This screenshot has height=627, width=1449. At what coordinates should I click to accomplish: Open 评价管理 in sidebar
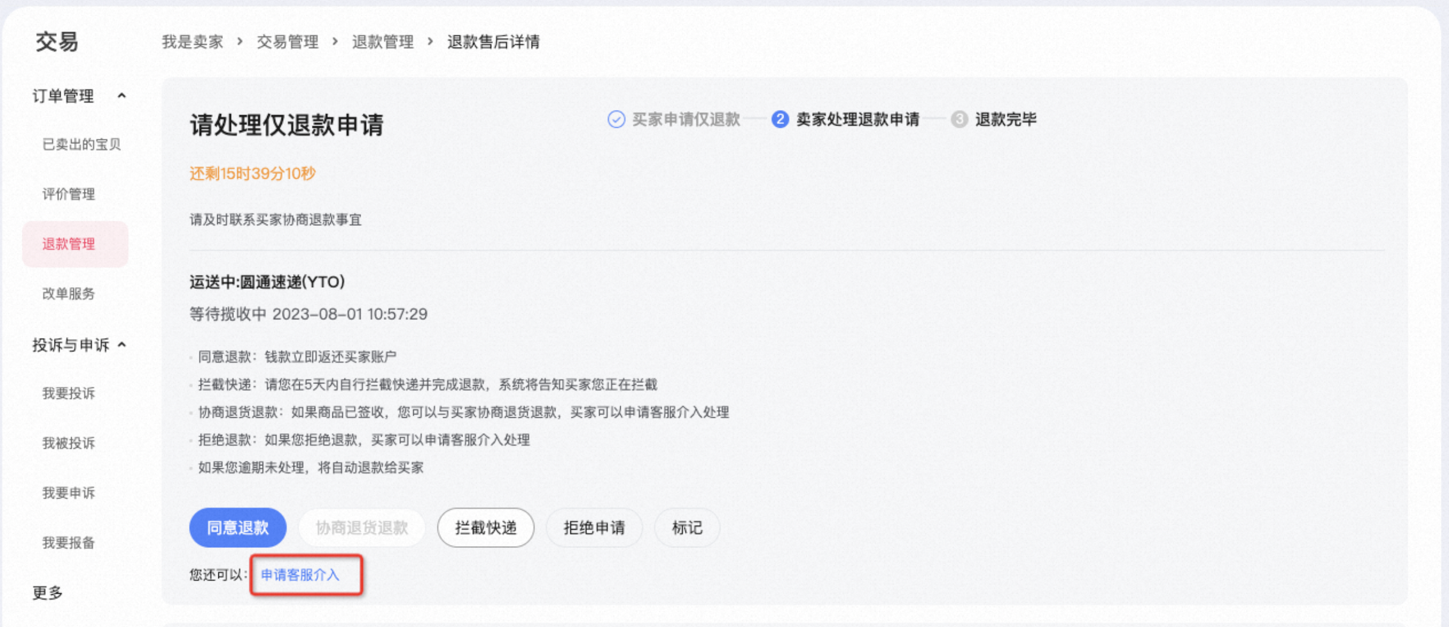click(69, 194)
